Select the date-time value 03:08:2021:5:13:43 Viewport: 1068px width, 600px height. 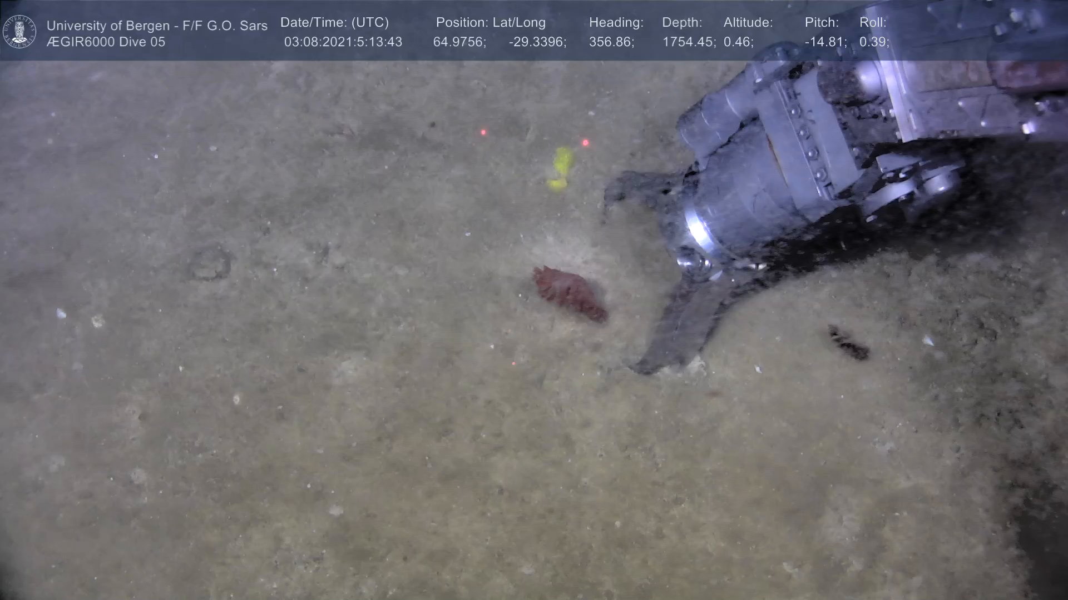click(343, 42)
